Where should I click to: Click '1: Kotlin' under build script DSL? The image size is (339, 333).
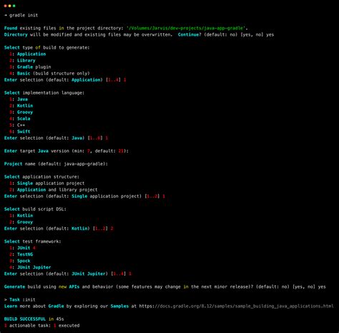click(x=21, y=216)
